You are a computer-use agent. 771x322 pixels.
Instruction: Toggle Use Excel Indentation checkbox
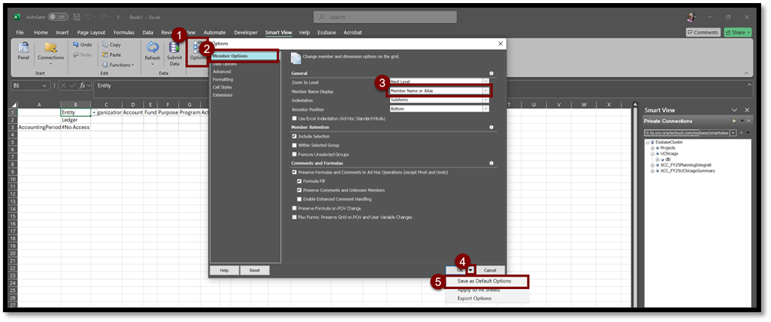(x=294, y=118)
